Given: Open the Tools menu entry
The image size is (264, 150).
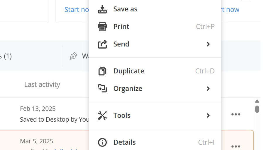Looking at the screenshot, I should 155,115.
